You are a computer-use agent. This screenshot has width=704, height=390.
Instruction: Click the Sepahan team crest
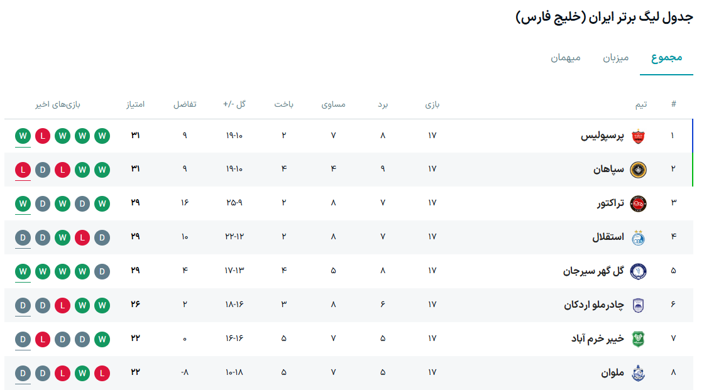click(x=638, y=170)
